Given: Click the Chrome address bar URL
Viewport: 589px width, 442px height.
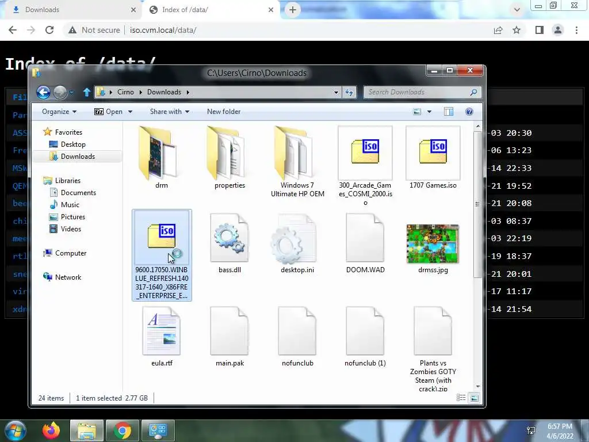Looking at the screenshot, I should point(163,30).
